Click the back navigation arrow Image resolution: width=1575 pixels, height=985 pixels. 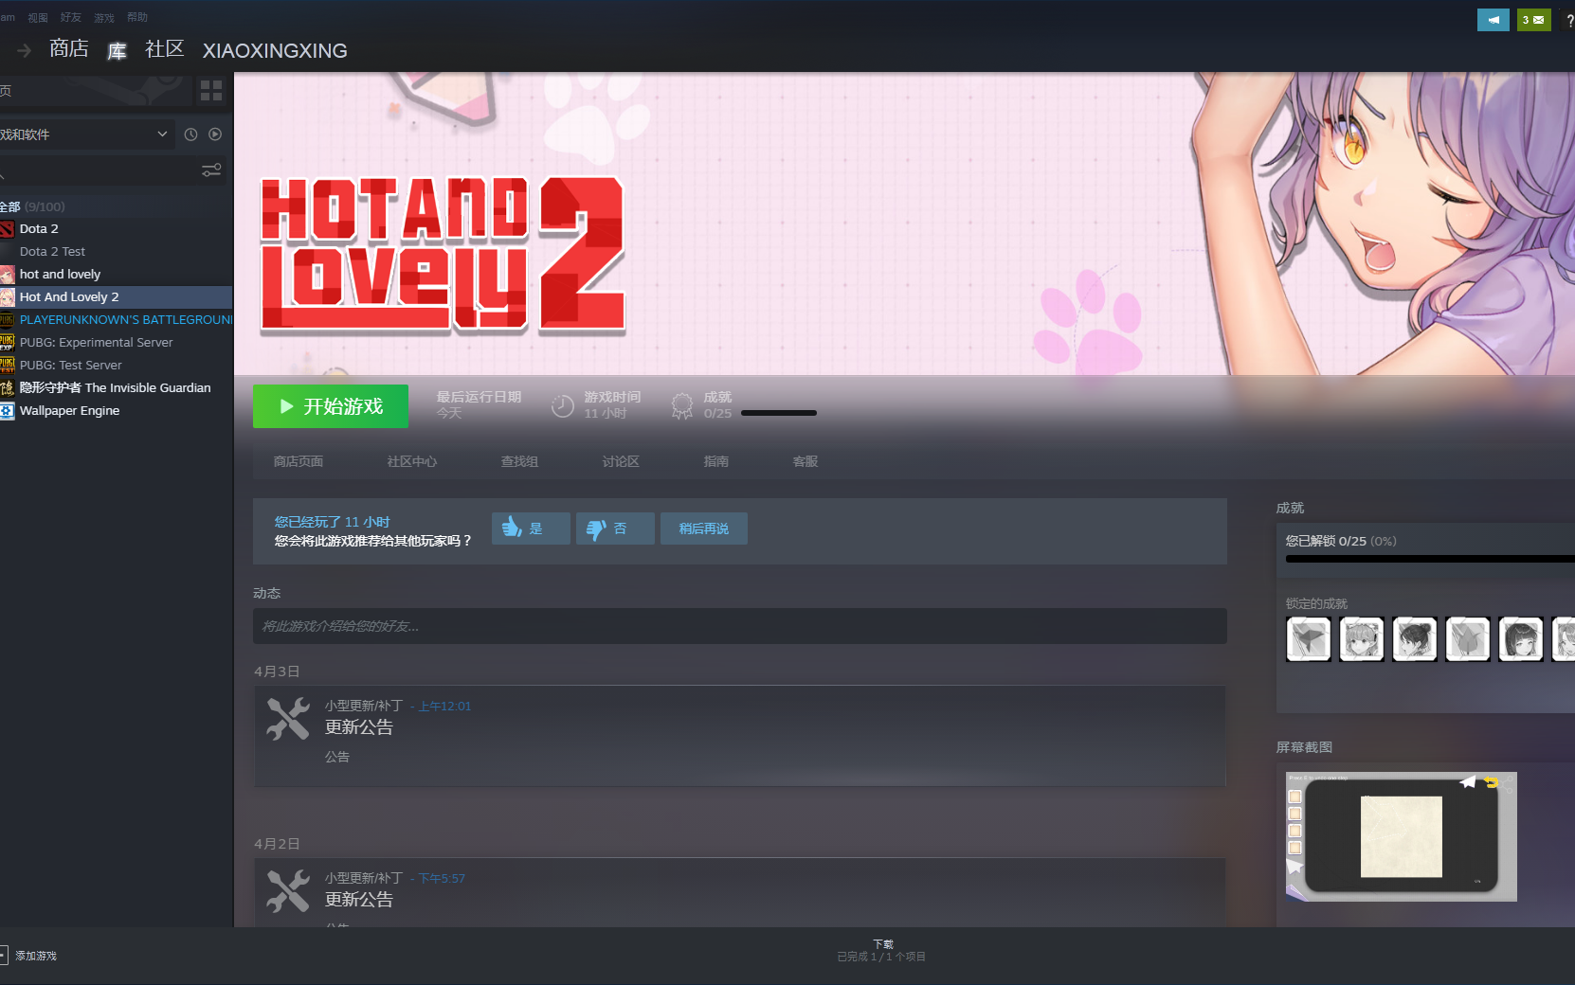pos(23,50)
